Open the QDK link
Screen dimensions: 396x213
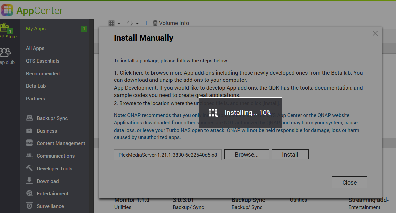(274, 88)
